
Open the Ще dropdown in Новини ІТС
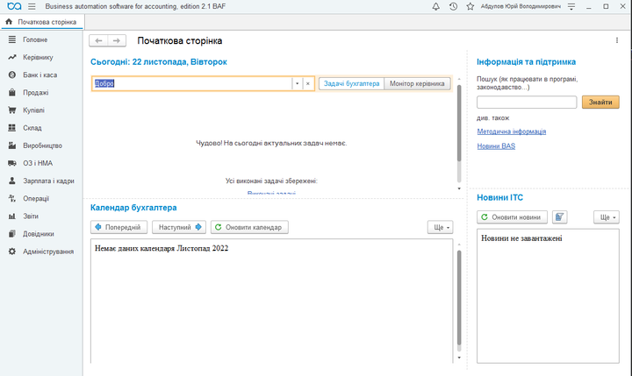tap(607, 216)
